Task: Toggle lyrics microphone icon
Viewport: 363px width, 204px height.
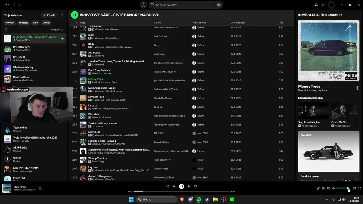Action: pyautogui.click(x=318, y=188)
